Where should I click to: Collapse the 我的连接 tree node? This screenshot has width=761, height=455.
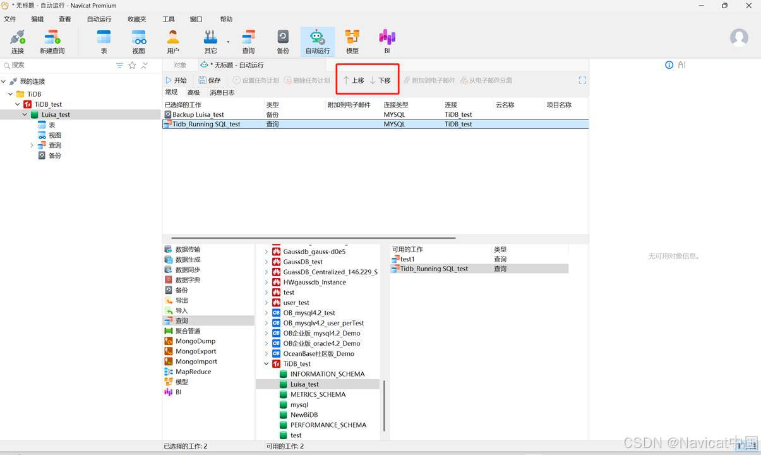[4, 82]
